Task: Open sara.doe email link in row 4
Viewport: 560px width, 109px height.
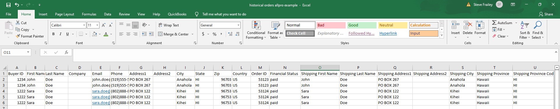Action: tap(101, 91)
